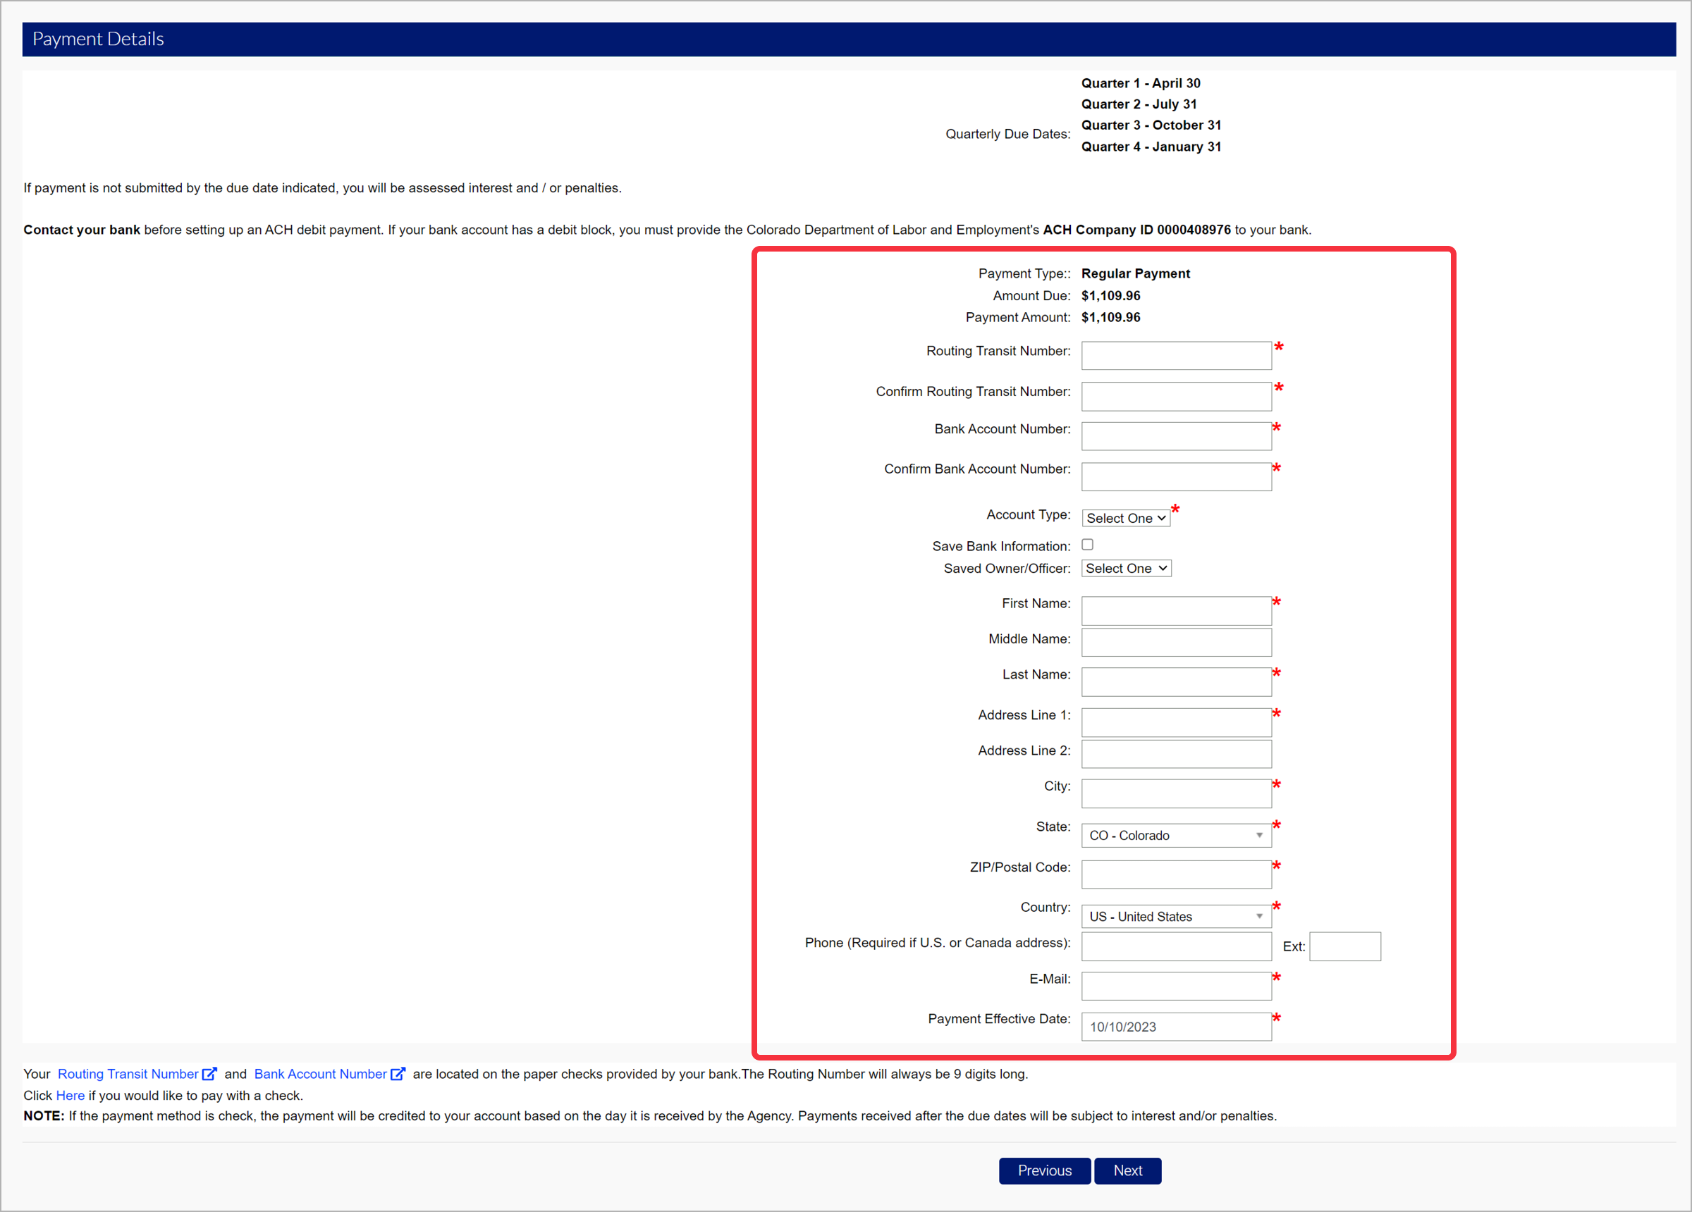
Task: Click the Address Line 1 field
Action: click(1176, 722)
